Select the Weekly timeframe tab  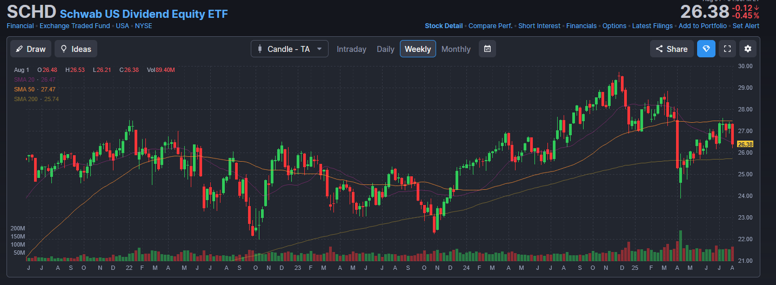(418, 49)
